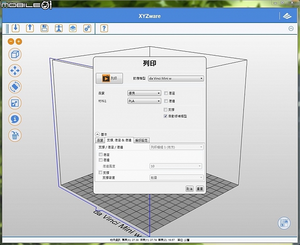This screenshot has width=300, height=245.
Task: Select the rotate object tool
Action: click(15, 87)
